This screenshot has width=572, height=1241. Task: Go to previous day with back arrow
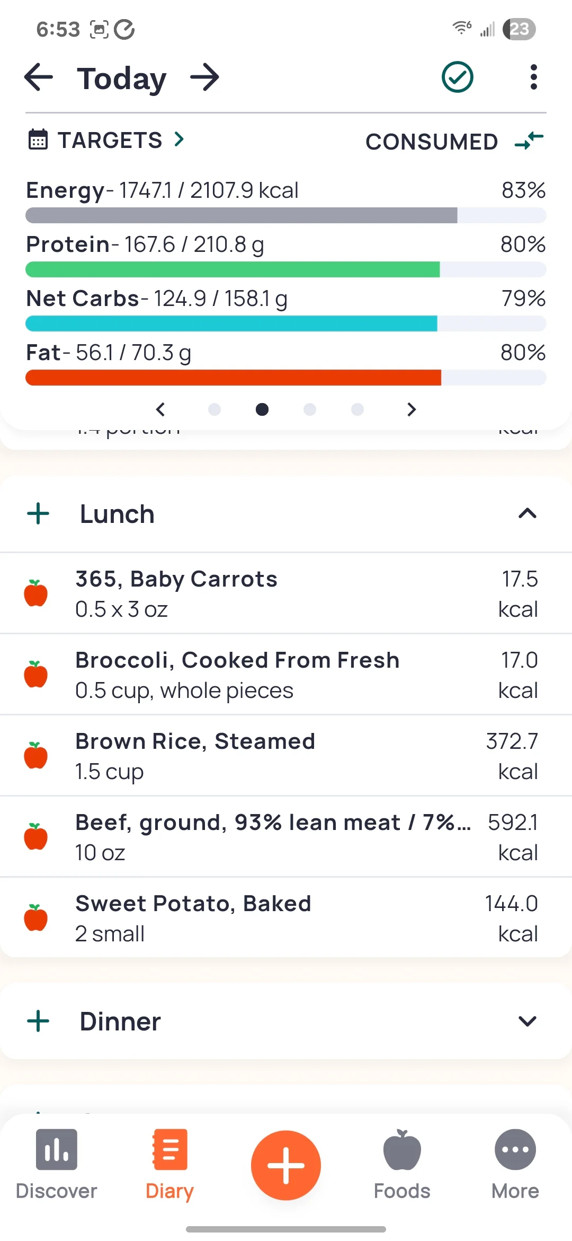[39, 77]
